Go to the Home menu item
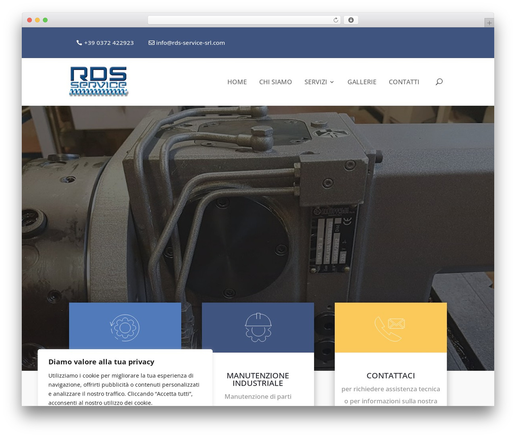516x437 pixels. click(x=237, y=82)
